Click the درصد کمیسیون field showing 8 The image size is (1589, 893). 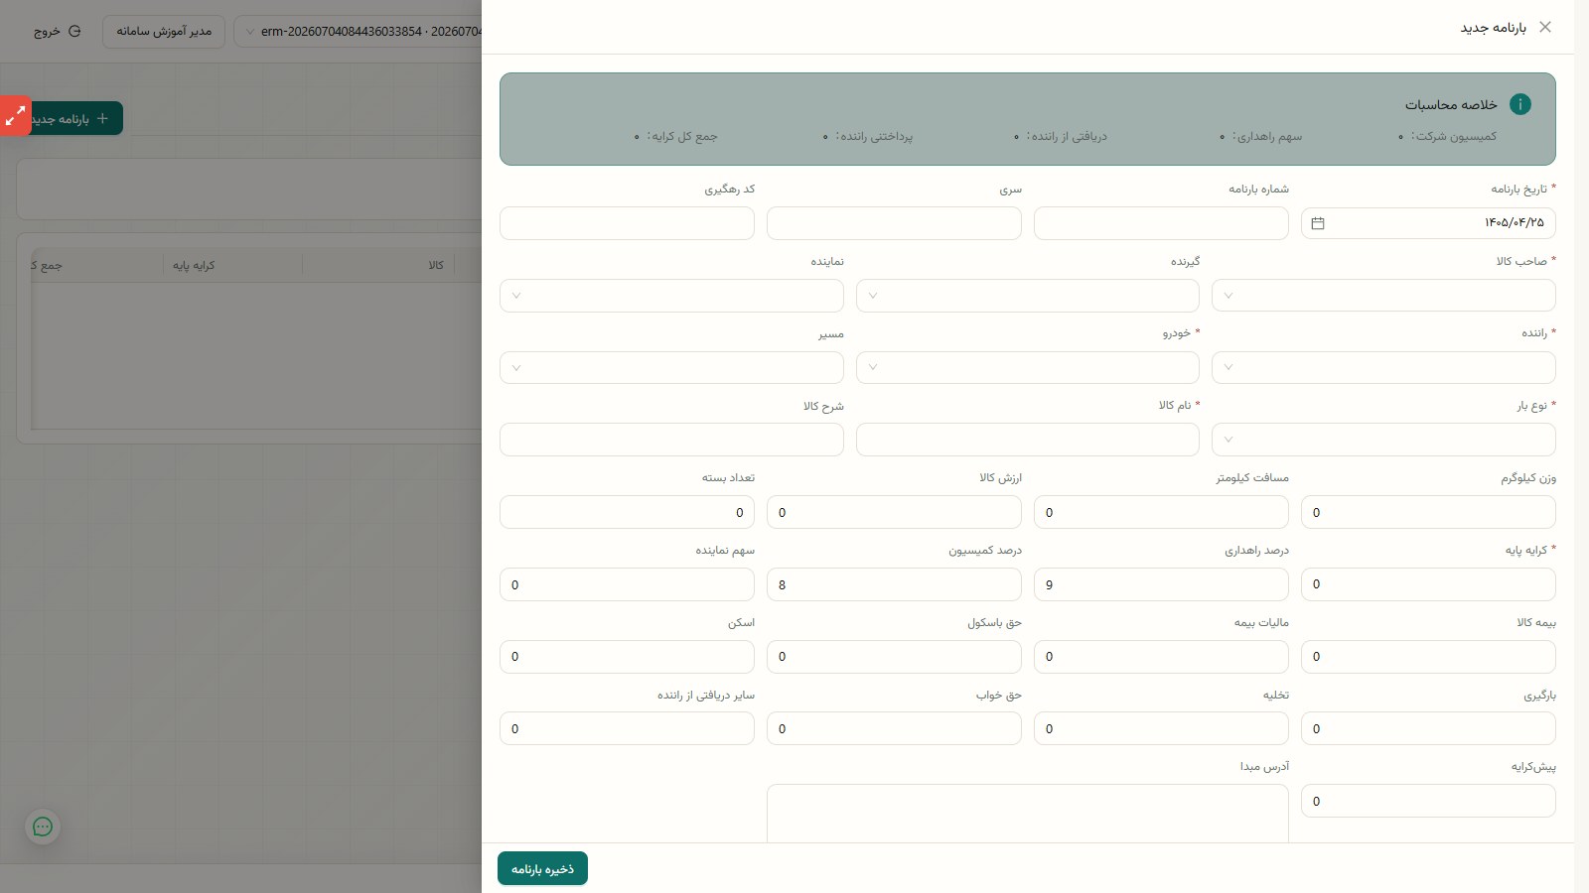click(894, 584)
